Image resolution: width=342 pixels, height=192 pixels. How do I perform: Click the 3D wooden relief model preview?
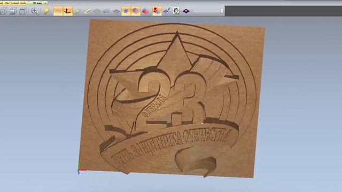tap(172, 98)
